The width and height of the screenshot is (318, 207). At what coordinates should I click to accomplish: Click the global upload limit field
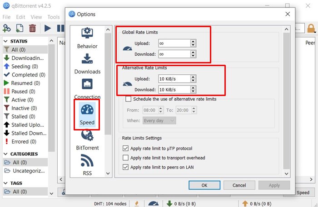click(174, 43)
